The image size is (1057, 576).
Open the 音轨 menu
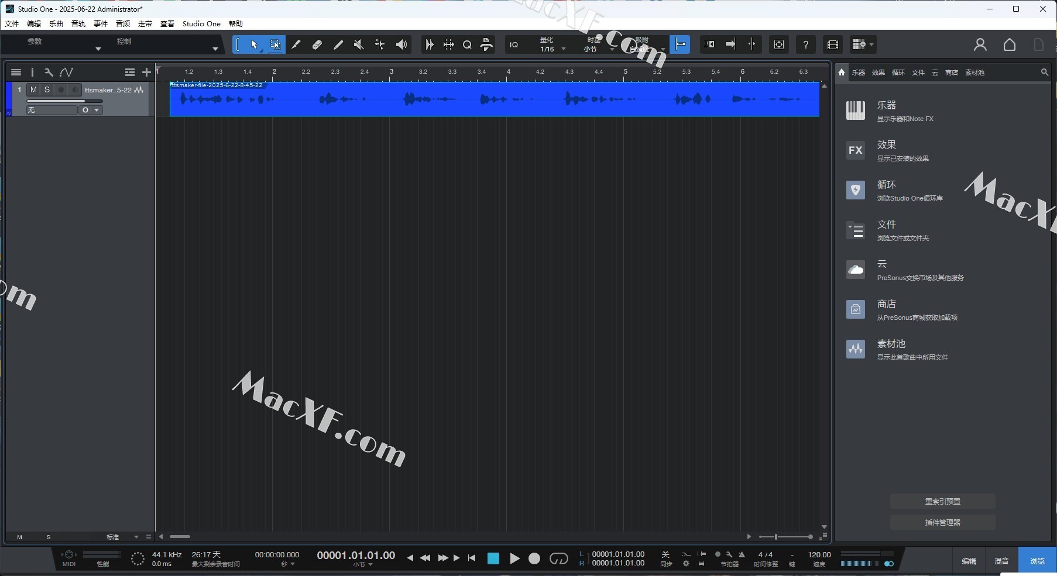(78, 24)
